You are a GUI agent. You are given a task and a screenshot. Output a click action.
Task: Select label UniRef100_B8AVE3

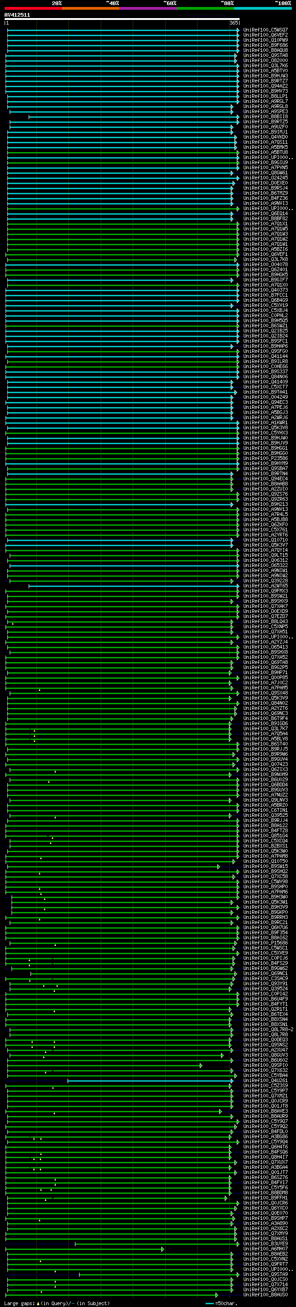pos(265,1110)
